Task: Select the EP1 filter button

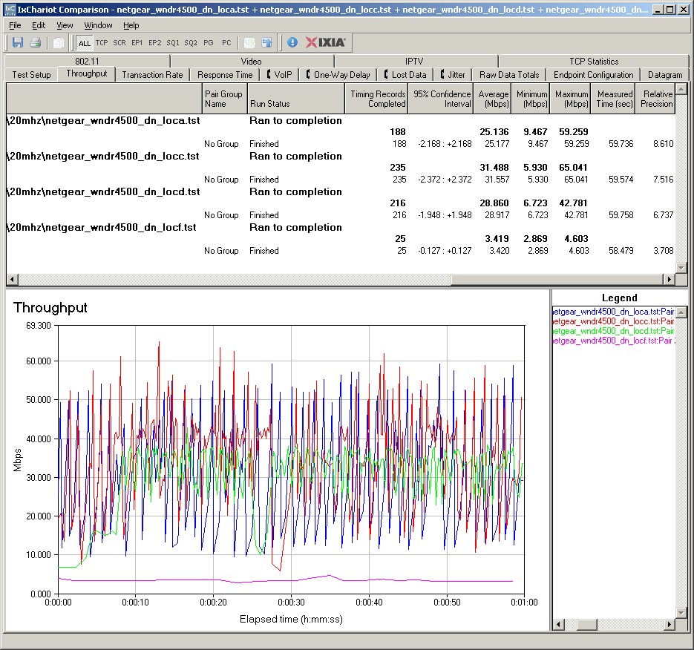Action: tap(137, 43)
